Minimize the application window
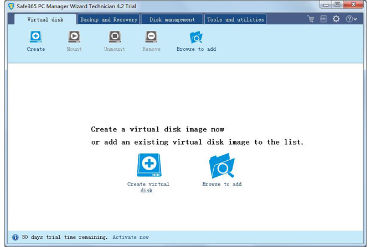Screen dimensions: 371x247 point(324,5)
